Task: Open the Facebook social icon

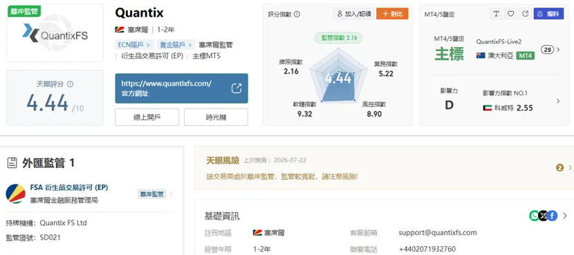Action: click(x=552, y=216)
